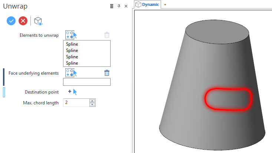The width and height of the screenshot is (272, 153).
Task: Increase Max. chord length with up arrow
Action: click(x=92, y=101)
